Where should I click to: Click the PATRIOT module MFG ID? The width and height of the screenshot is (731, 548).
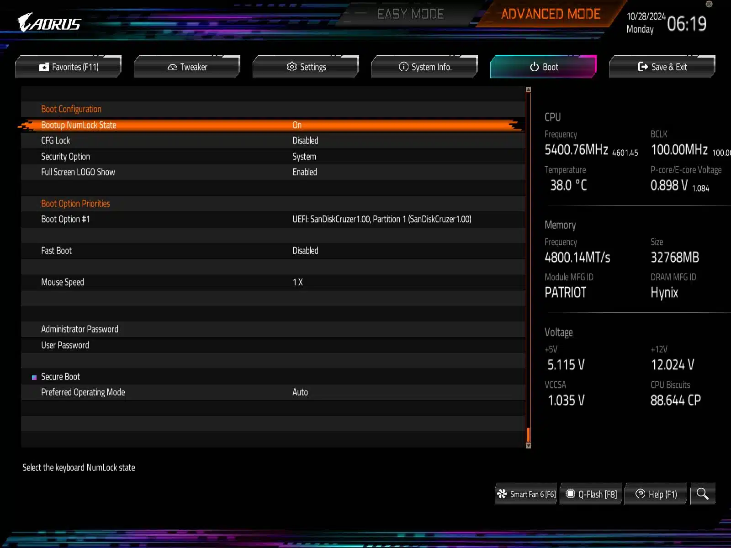(565, 293)
